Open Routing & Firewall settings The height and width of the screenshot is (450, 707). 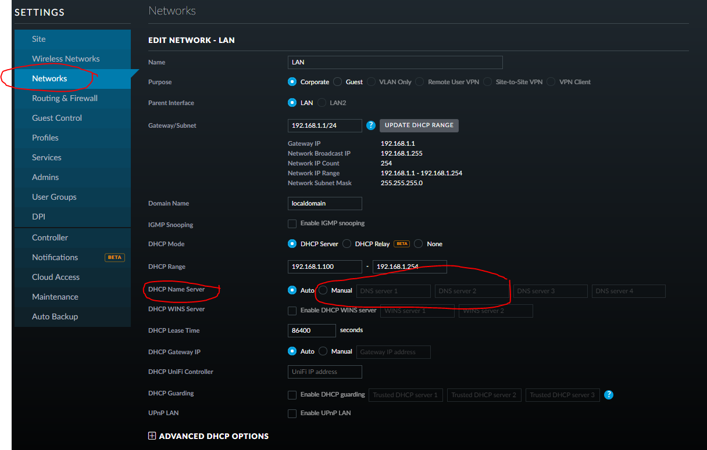click(65, 98)
